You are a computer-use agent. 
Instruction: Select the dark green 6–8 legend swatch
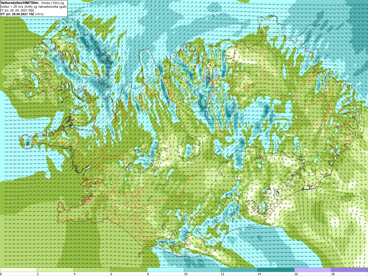click(x=129, y=270)
